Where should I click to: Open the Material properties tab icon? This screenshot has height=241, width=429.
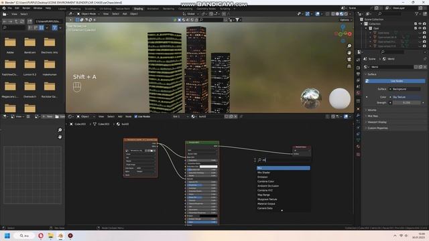(358, 147)
